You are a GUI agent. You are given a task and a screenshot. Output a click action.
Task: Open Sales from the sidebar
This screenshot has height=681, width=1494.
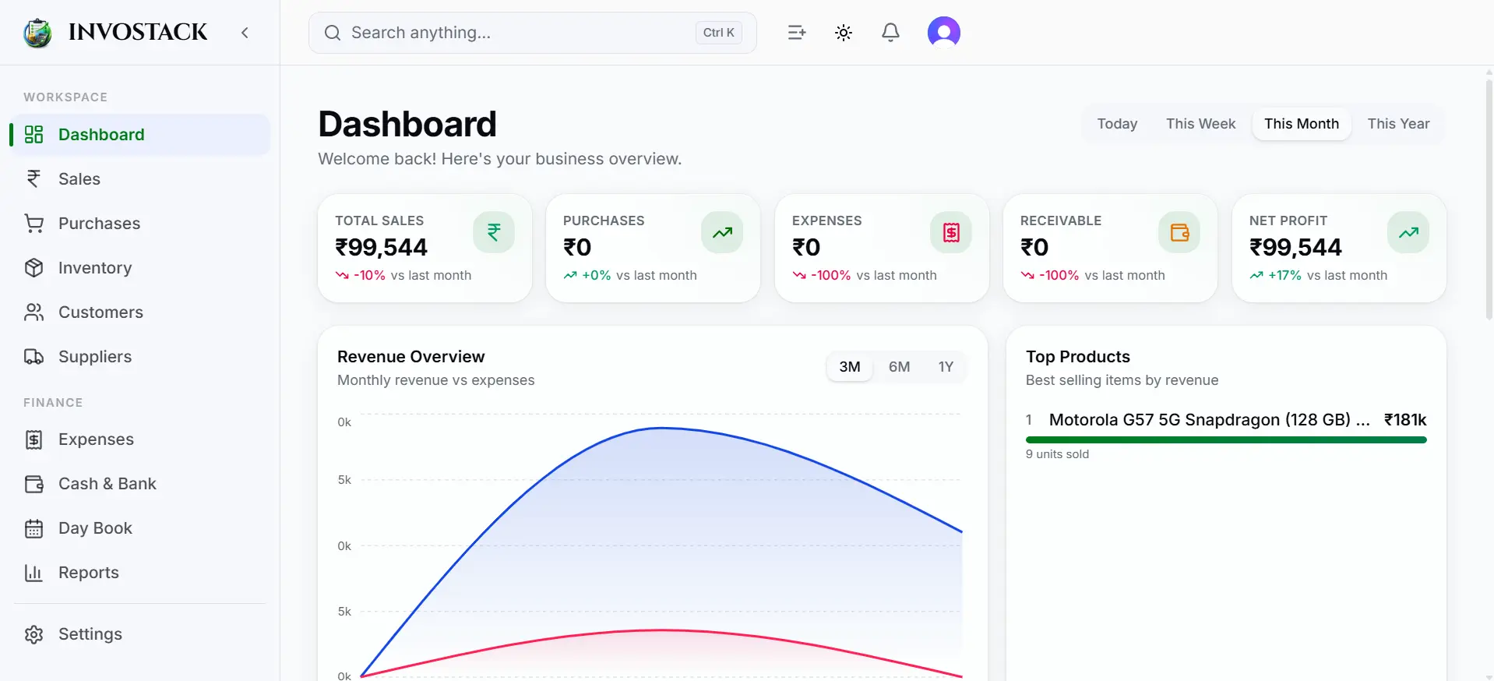coord(140,179)
